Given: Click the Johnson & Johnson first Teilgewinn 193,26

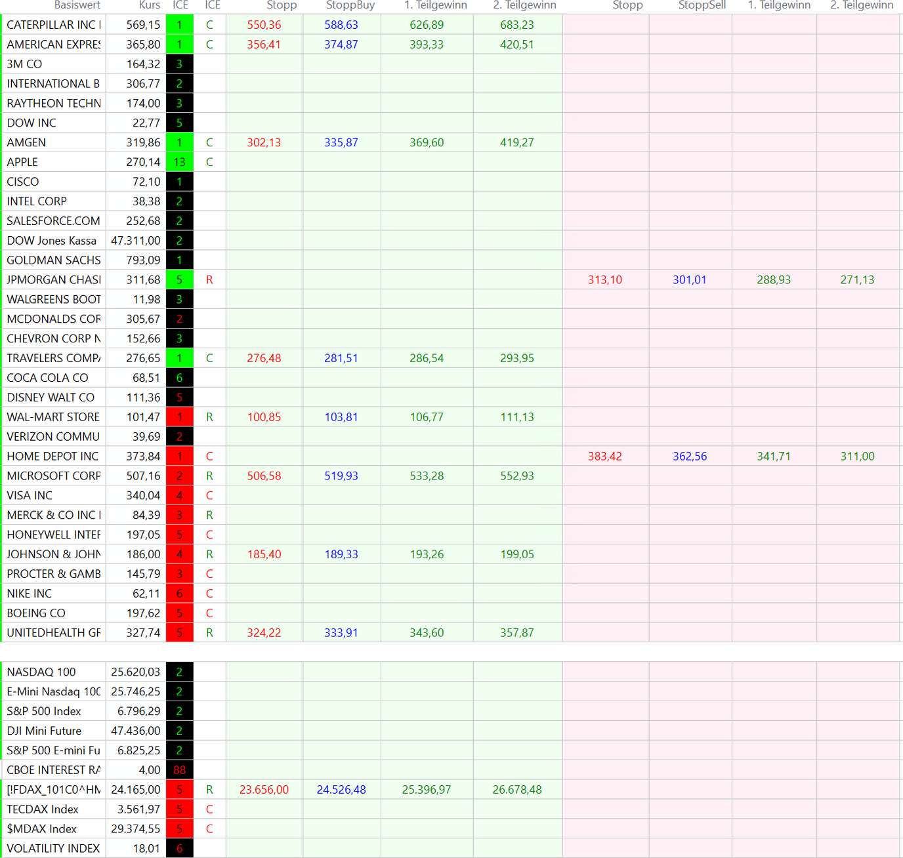Looking at the screenshot, I should click(427, 554).
